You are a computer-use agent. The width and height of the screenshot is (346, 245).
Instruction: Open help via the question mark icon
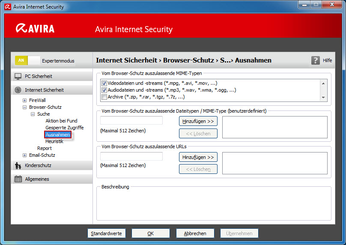coord(316,60)
